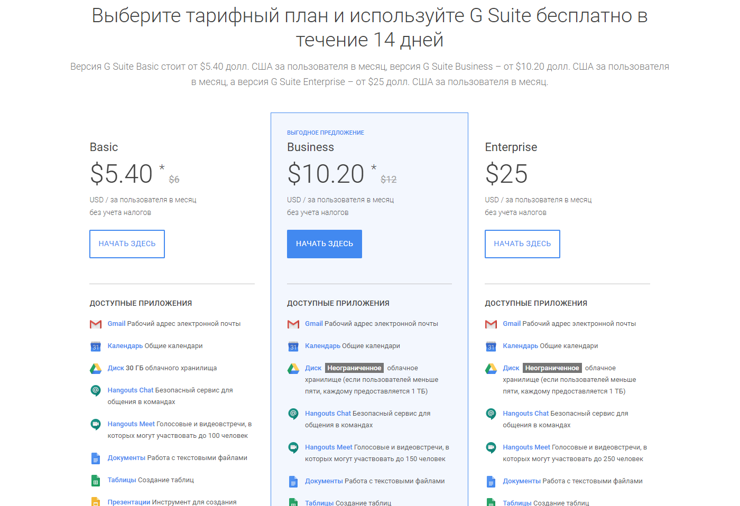
Task: Open Hangouts Chat link in Basic plan
Action: (x=131, y=390)
